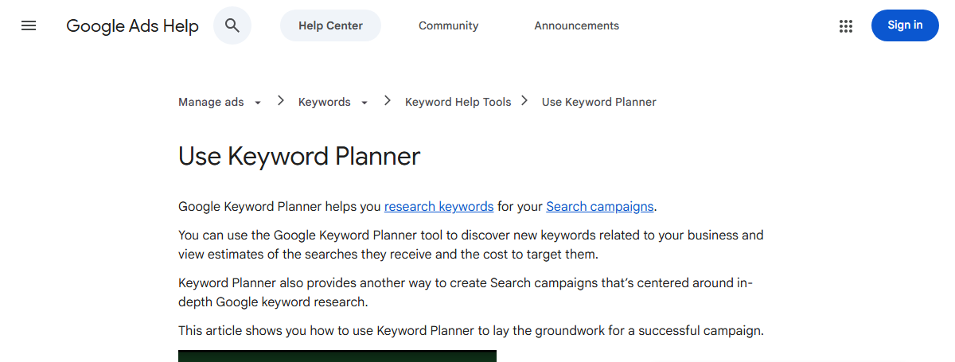Click the sentence 'This article shows you how'
Viewport: 955px width, 362px height.
pyautogui.click(x=471, y=330)
